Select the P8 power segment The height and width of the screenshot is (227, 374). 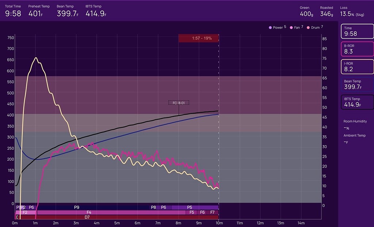[153, 207]
